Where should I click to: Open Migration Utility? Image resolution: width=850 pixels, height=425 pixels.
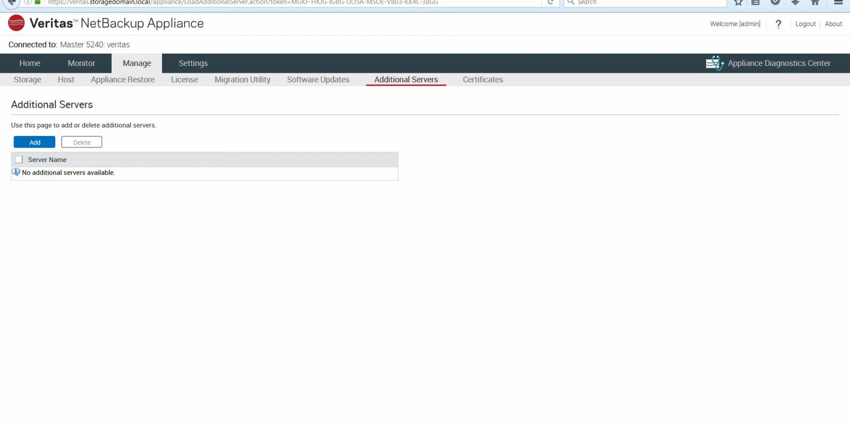(x=242, y=80)
